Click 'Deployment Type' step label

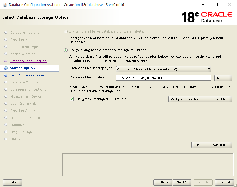[x=24, y=47]
